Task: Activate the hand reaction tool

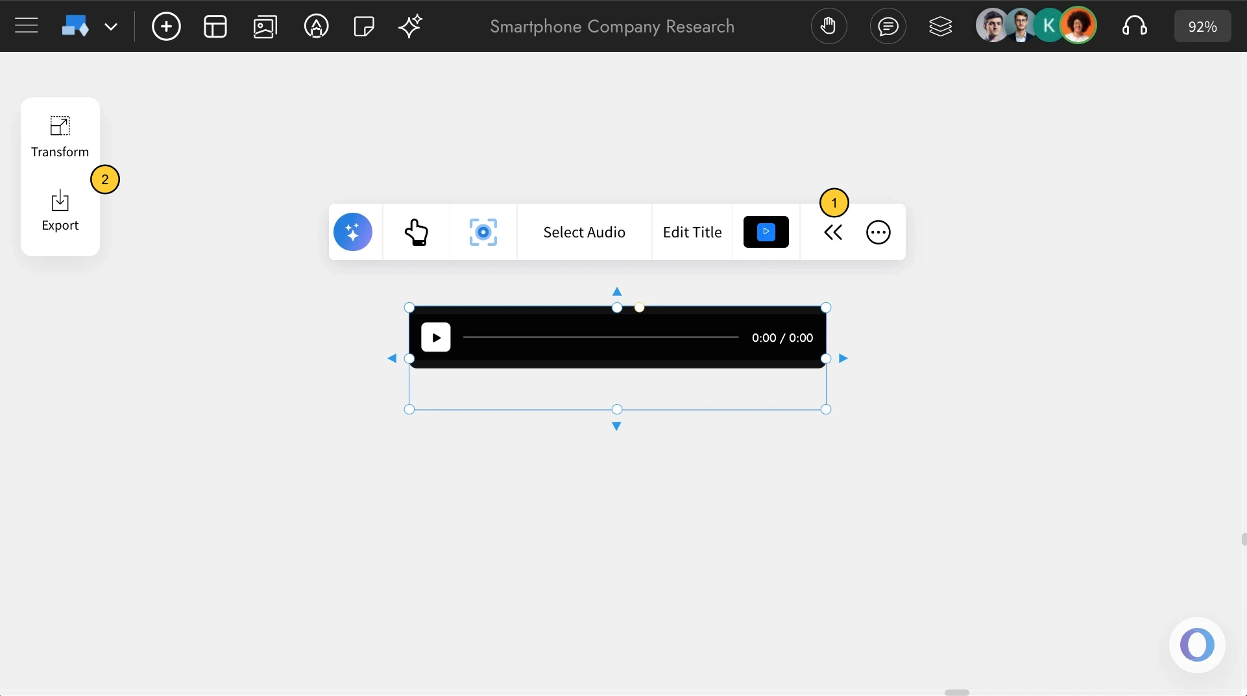Action: click(417, 232)
